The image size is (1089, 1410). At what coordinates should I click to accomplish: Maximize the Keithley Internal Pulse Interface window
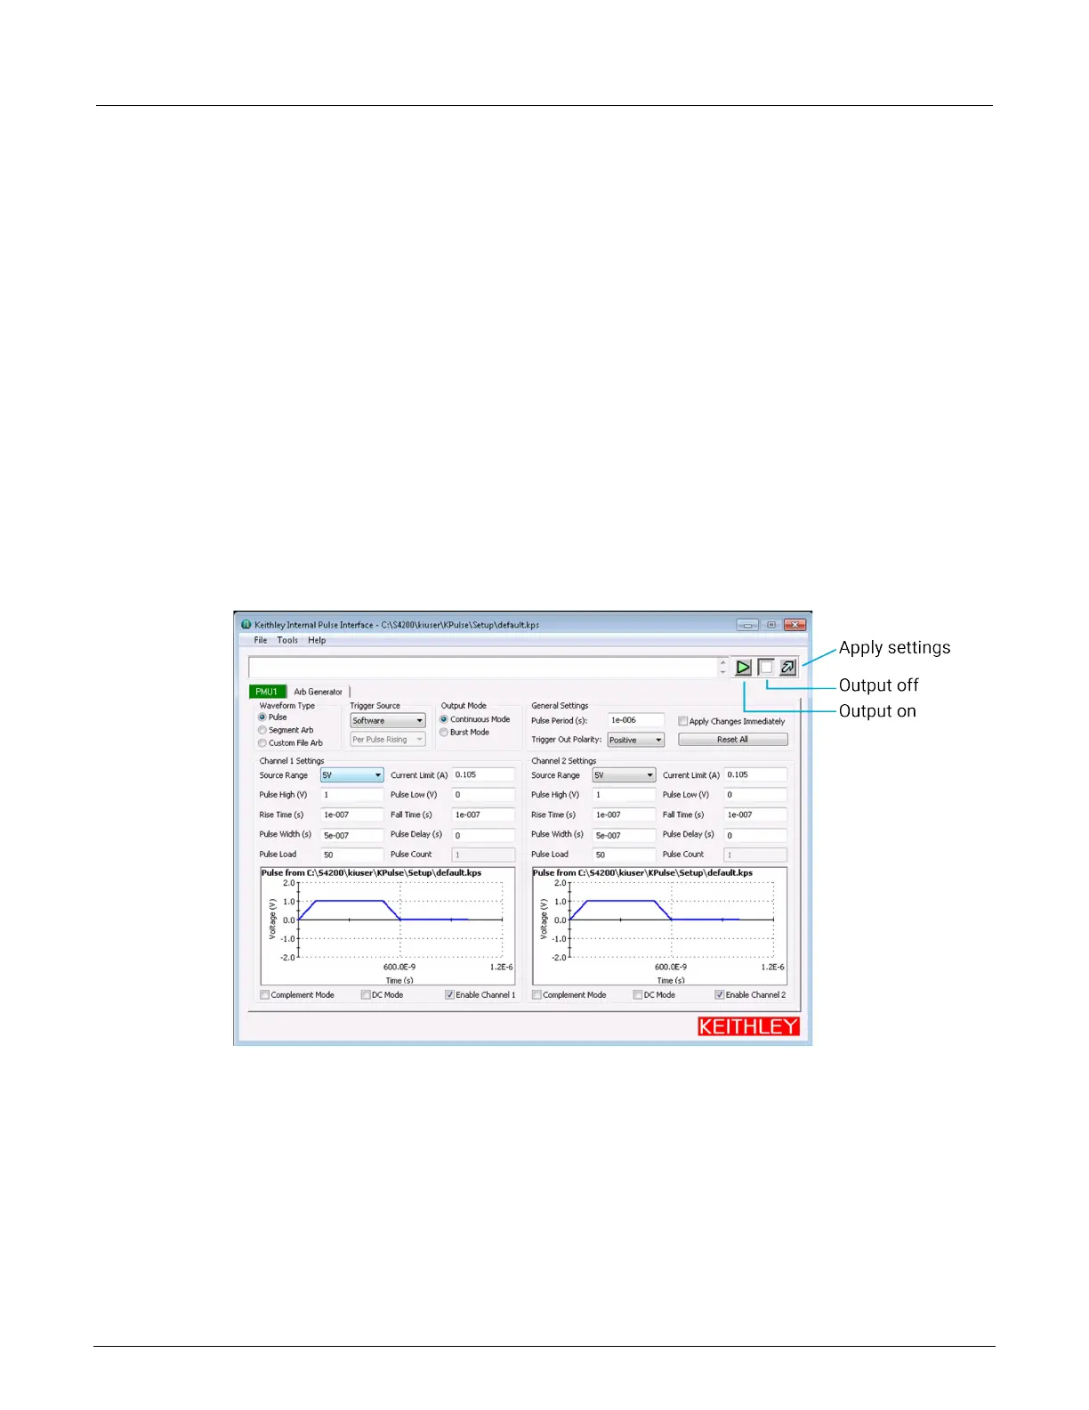tap(771, 625)
